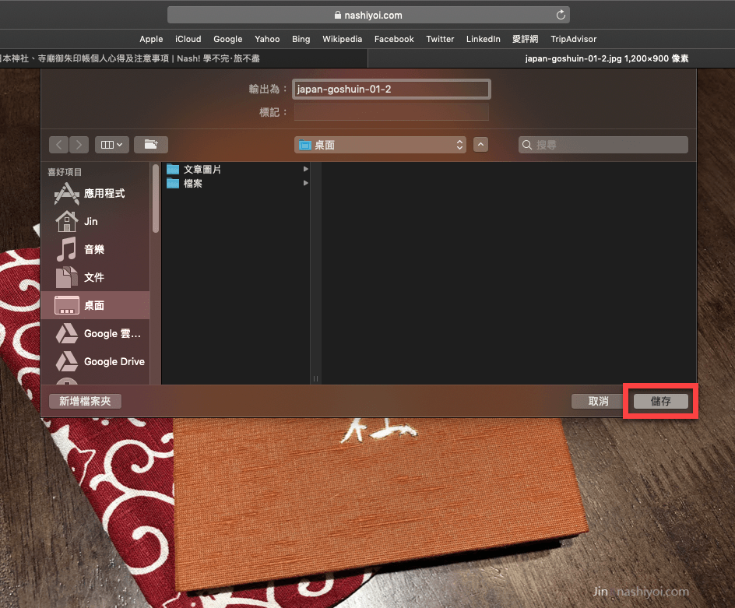Click the 取消 button

point(598,401)
